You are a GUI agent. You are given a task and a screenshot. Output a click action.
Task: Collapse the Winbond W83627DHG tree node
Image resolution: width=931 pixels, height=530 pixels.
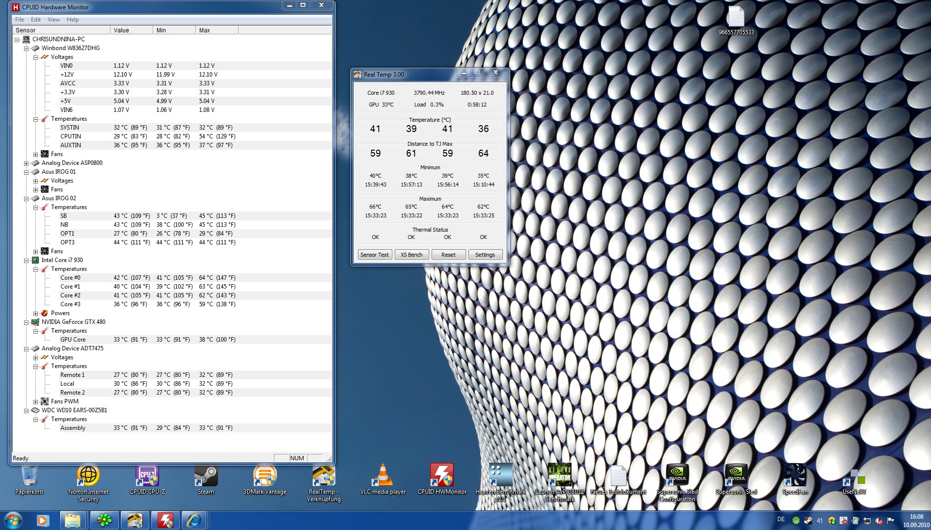click(27, 49)
